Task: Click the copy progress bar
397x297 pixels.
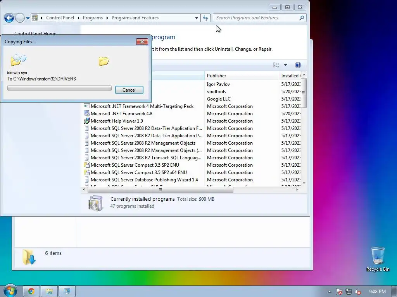Action: pos(59,88)
